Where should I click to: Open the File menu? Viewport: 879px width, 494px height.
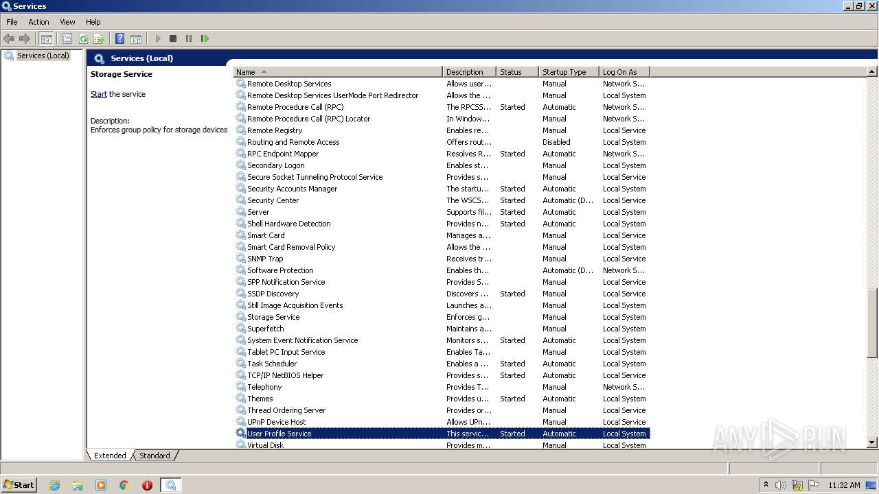point(12,22)
